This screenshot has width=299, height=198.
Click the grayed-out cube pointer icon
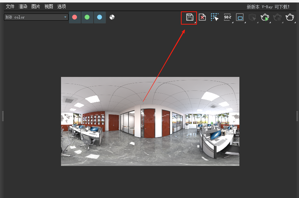pyautogui.click(x=252, y=17)
